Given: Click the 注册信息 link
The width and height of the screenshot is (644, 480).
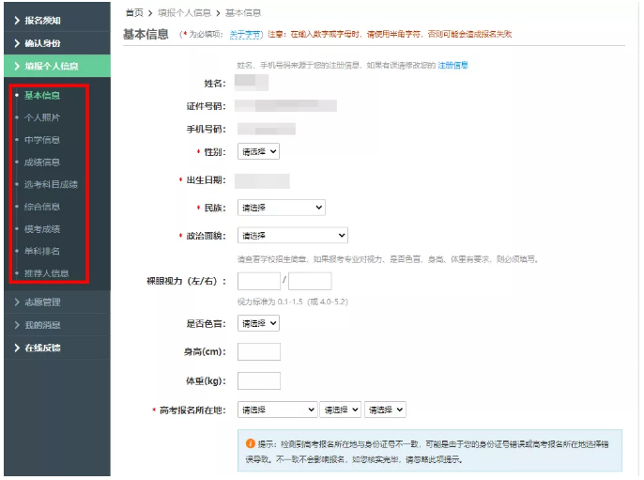Looking at the screenshot, I should coord(452,65).
